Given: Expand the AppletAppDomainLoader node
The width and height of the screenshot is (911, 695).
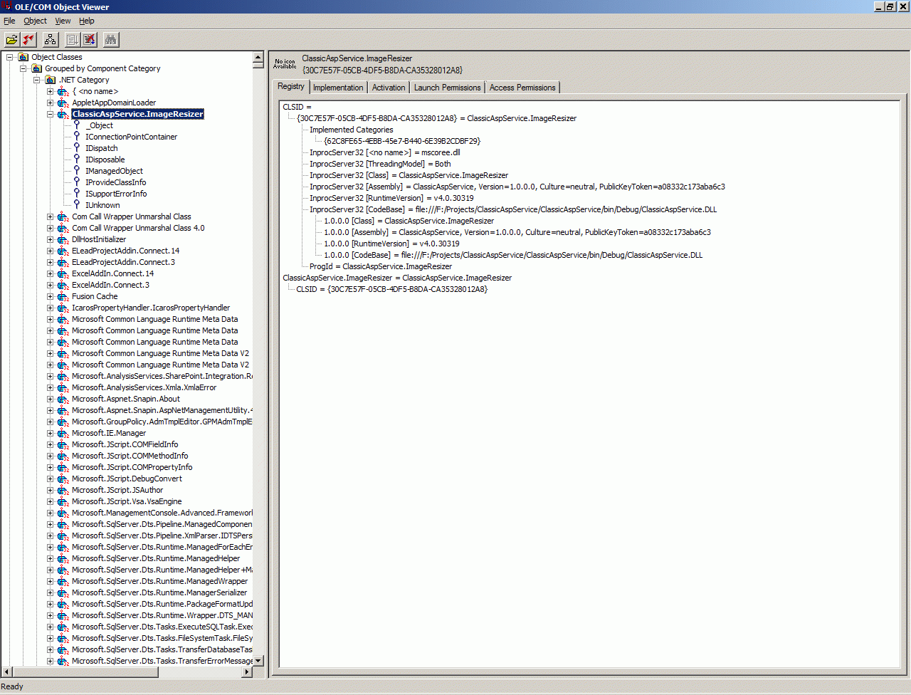Looking at the screenshot, I should pos(51,103).
